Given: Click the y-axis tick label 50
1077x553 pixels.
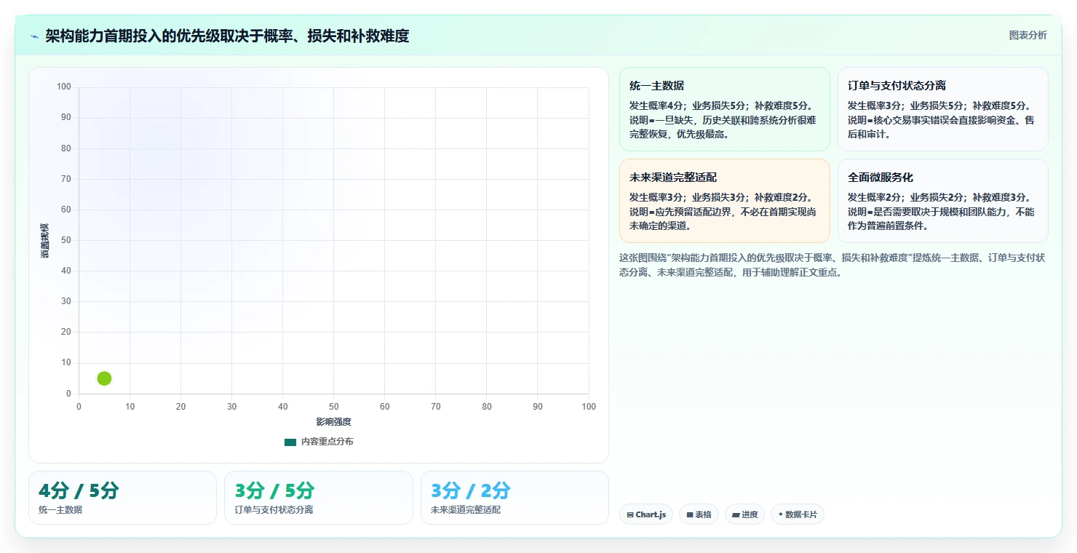Looking at the screenshot, I should tap(66, 240).
